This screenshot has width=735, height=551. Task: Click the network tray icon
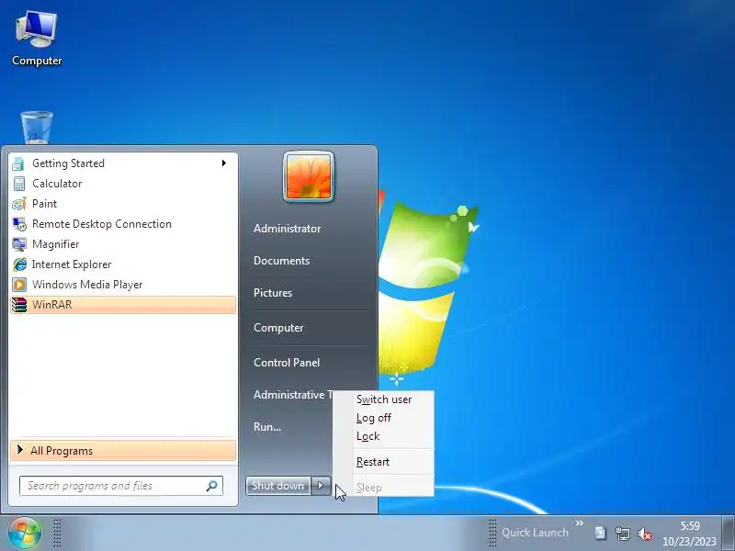click(623, 534)
